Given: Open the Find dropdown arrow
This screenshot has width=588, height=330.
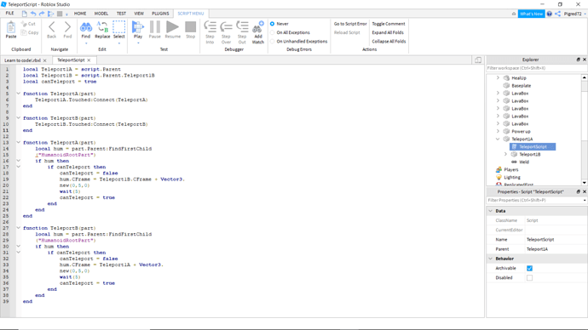Looking at the screenshot, I should 86,43.
